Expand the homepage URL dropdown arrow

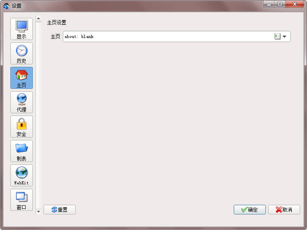click(285, 37)
